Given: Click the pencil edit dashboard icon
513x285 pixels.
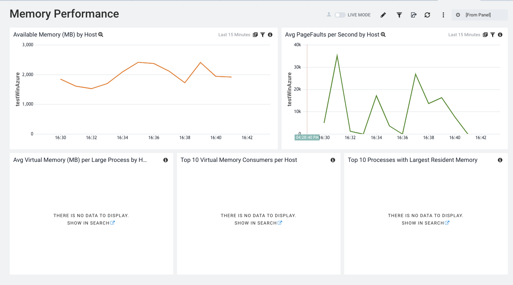Looking at the screenshot, I should click(x=383, y=15).
